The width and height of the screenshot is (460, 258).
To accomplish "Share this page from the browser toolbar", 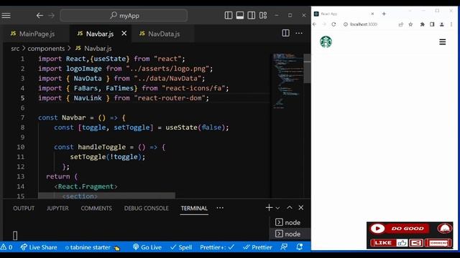I will coord(401,24).
